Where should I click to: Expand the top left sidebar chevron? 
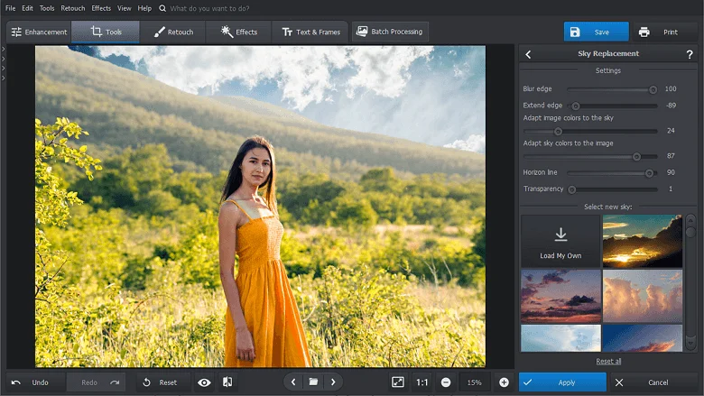[x=4, y=51]
